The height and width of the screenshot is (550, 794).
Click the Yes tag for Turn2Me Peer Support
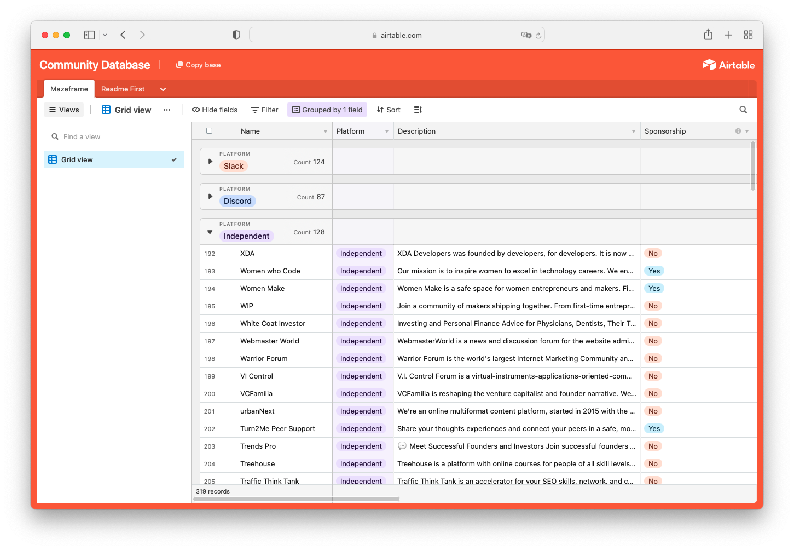pos(654,429)
